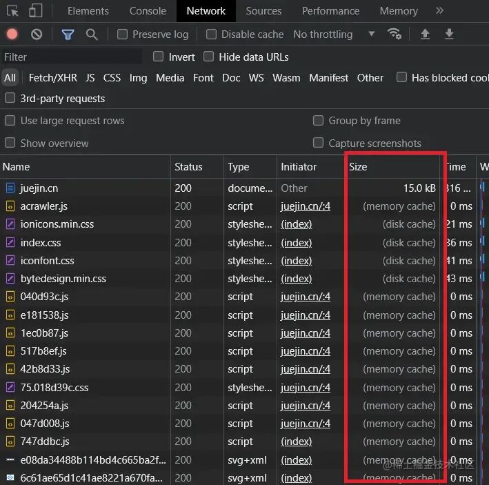489x485 pixels.
Task: Click the export HAR download icon
Action: (x=449, y=34)
